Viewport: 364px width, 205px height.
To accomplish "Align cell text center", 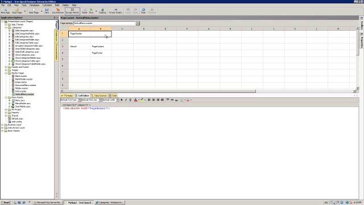I will (154, 100).
